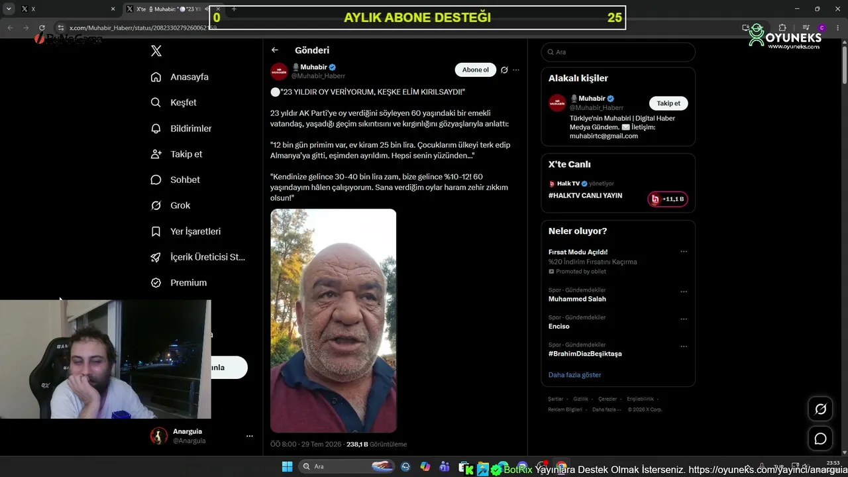Open the post's video thumbnail of the man
The width and height of the screenshot is (848, 477).
333,321
